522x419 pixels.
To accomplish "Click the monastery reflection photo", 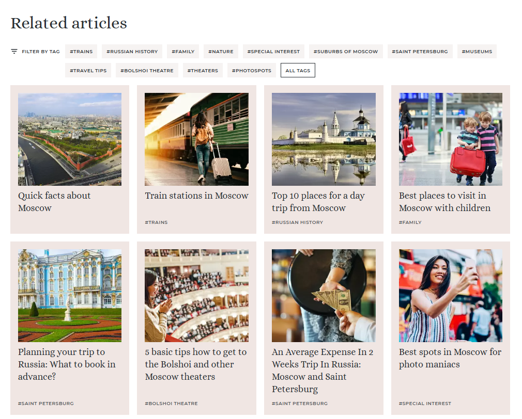I will coord(324,139).
